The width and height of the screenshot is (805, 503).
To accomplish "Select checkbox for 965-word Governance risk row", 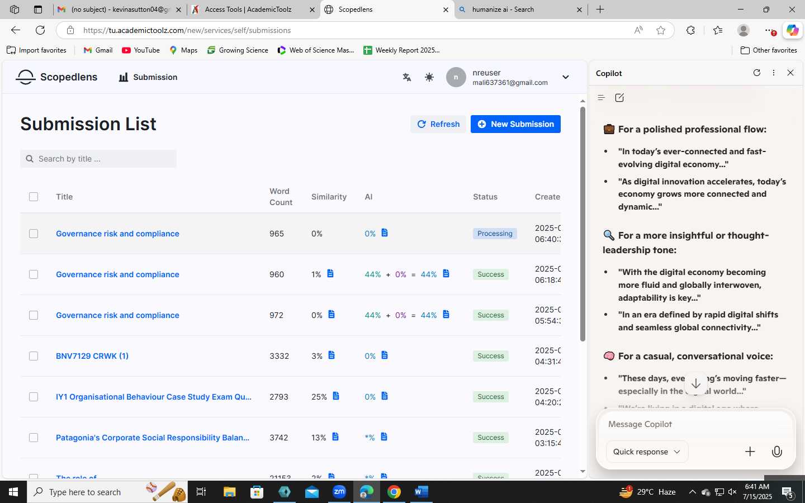I will 34,234.
